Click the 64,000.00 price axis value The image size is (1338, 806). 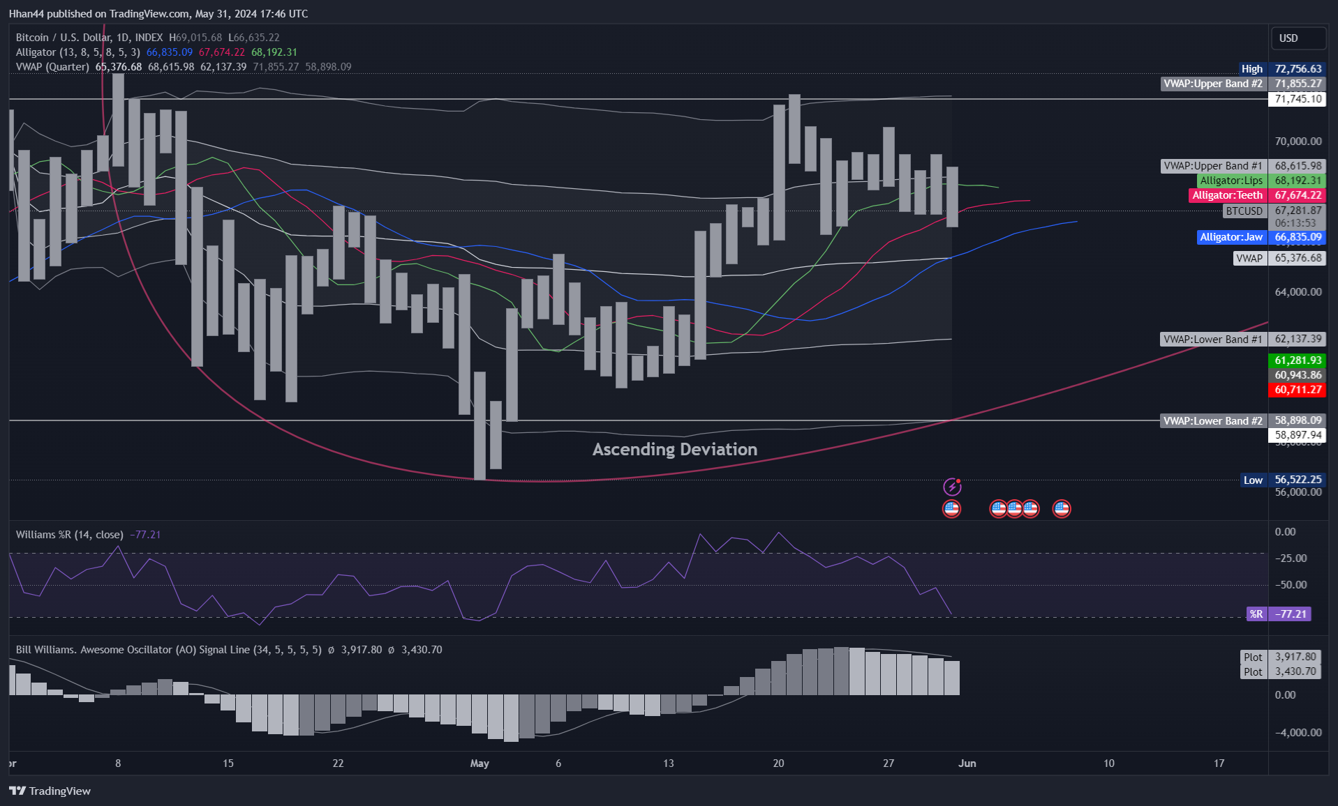pyautogui.click(x=1298, y=292)
